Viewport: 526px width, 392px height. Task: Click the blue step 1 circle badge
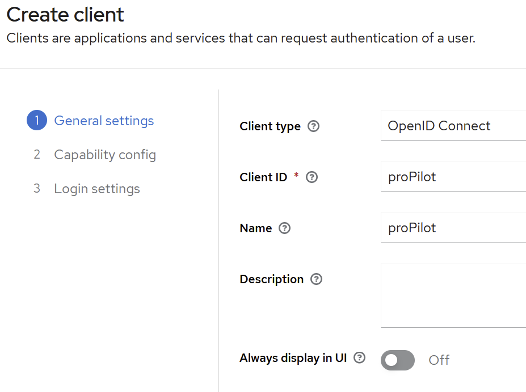(x=37, y=121)
